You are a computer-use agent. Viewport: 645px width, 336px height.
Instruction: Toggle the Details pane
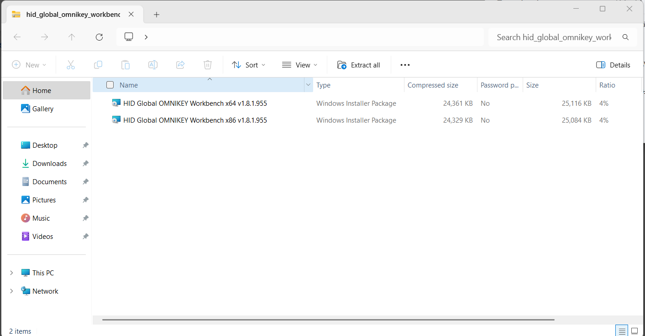613,65
